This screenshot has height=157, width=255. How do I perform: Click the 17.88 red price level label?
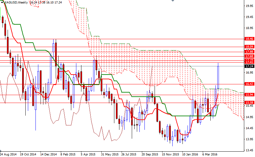(x=249, y=52)
